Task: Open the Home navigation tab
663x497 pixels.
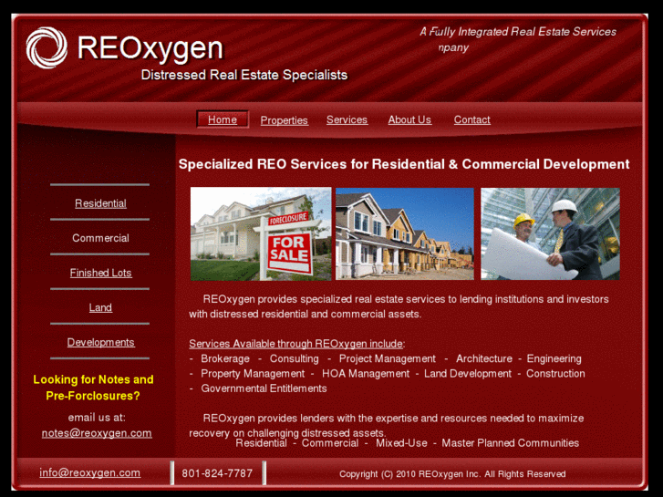Action: click(223, 119)
